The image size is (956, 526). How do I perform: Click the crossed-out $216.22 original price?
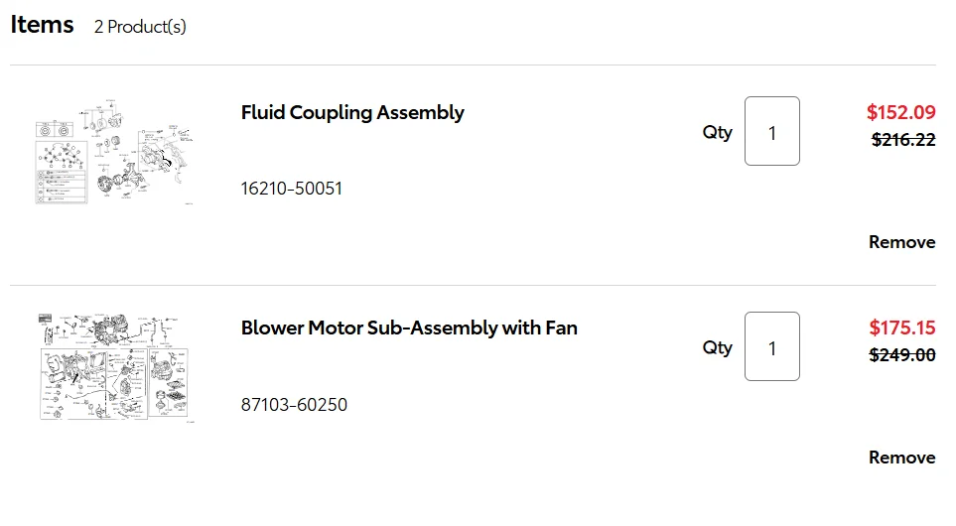(903, 140)
